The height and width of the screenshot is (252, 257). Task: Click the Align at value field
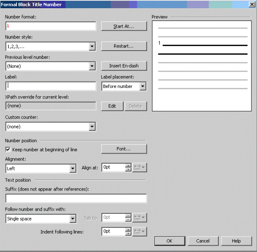(x=113, y=167)
